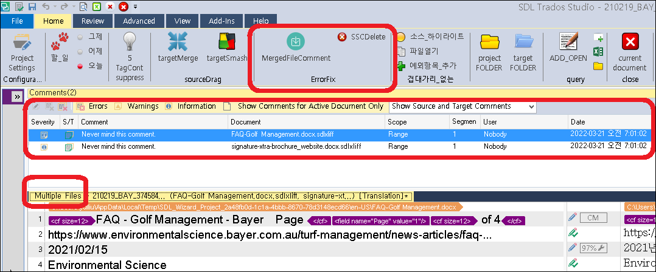Select the Multiple Files editor document tab

point(221,195)
